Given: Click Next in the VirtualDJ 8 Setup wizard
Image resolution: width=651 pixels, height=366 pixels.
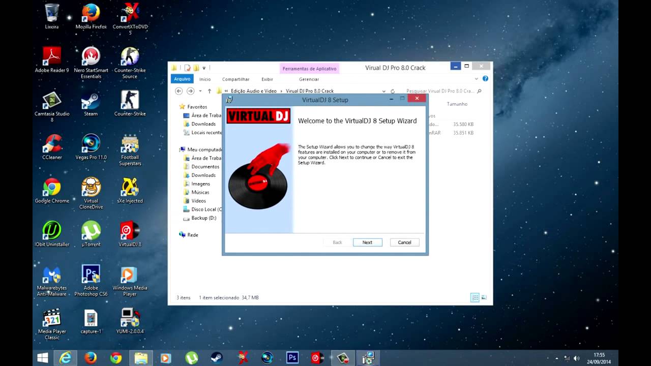Looking at the screenshot, I should (x=367, y=242).
